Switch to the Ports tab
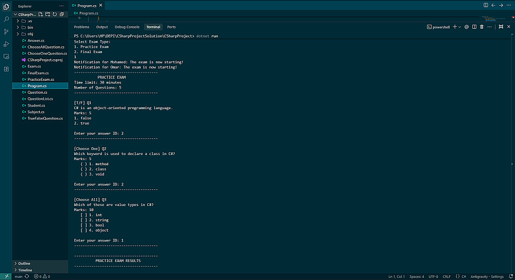 171,27
